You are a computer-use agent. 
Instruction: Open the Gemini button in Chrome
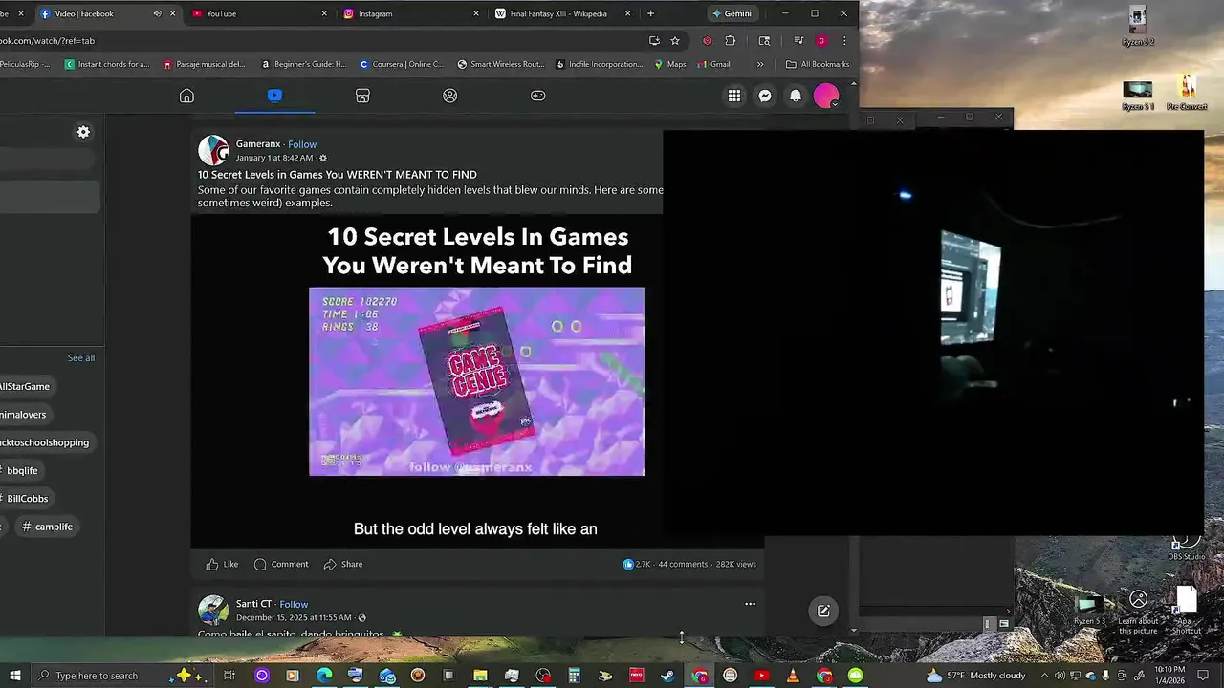(x=732, y=13)
